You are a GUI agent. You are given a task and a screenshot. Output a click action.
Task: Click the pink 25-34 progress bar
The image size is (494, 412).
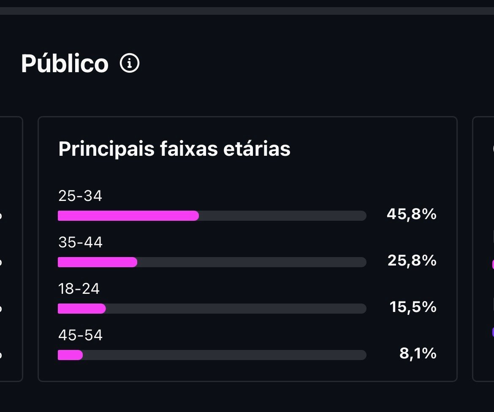(x=128, y=216)
